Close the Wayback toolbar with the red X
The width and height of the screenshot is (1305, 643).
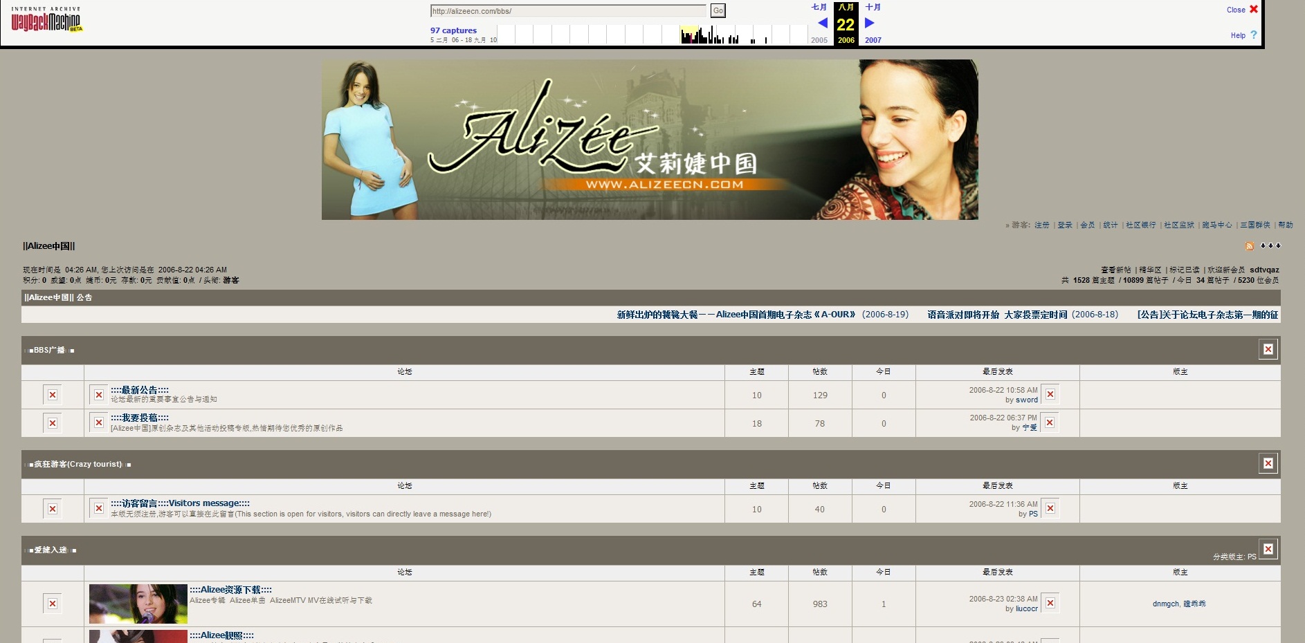click(1254, 9)
